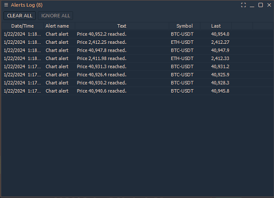Sort by the Date/Time column header
Image resolution: width=274 pixels, height=198 pixels.
point(22,26)
